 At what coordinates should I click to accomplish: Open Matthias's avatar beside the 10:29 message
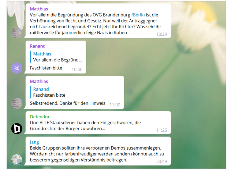[x=17, y=33]
